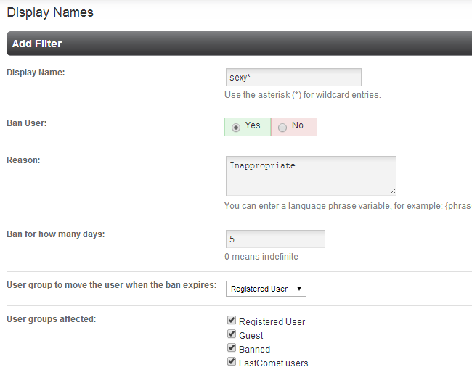Click the Guest label text
Image resolution: width=472 pixels, height=375 pixels.
[x=251, y=336]
